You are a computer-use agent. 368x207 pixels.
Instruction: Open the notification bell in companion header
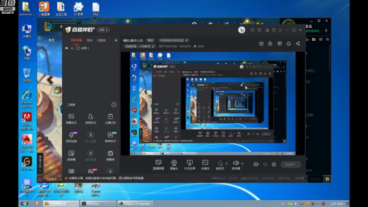click(x=289, y=44)
